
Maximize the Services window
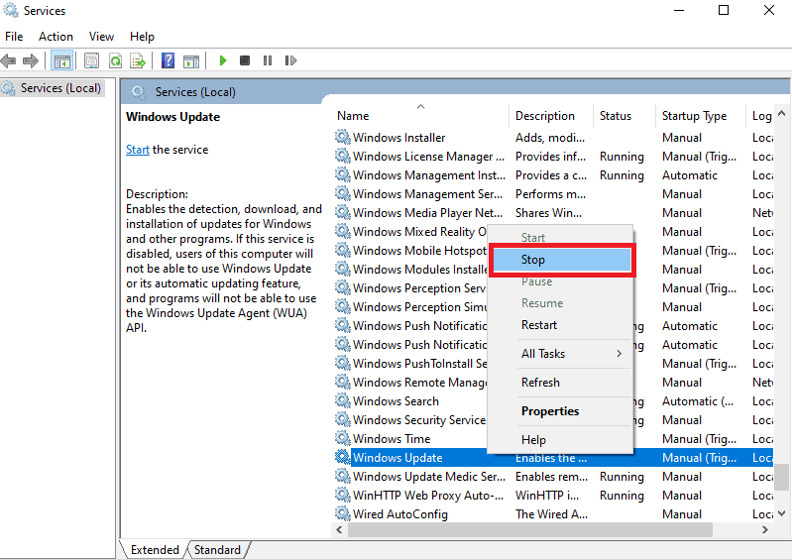pos(724,10)
